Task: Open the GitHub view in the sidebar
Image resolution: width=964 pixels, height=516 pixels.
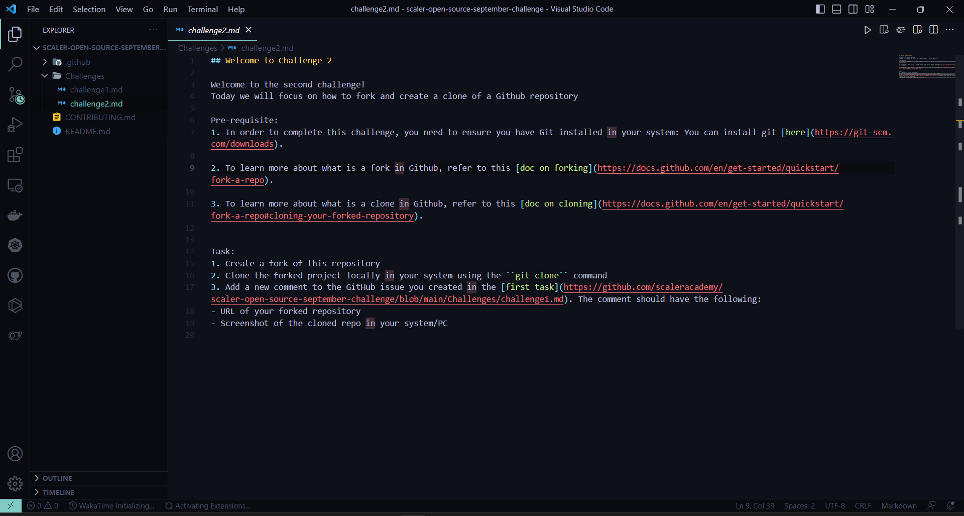Action: point(15,275)
